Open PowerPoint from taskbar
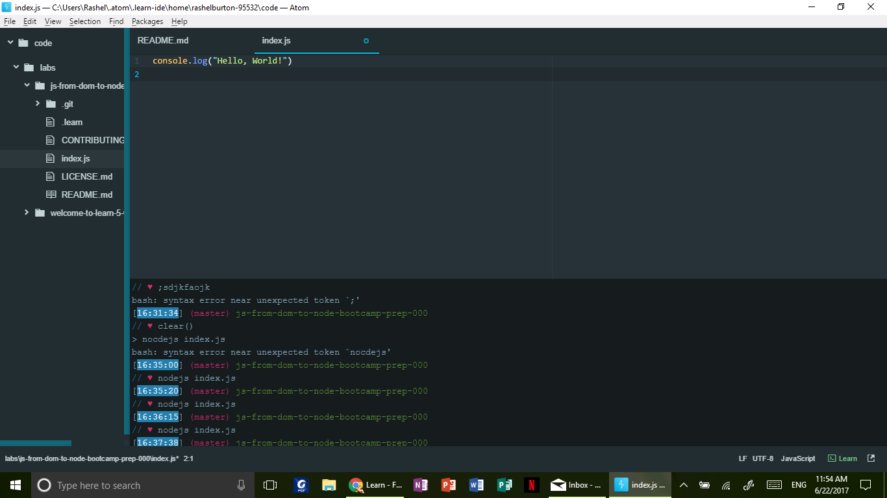Viewport: 887px width, 498px height. point(449,485)
